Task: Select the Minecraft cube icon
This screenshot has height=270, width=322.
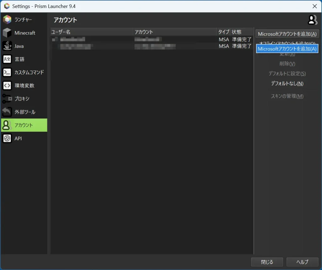Action: [x=7, y=33]
